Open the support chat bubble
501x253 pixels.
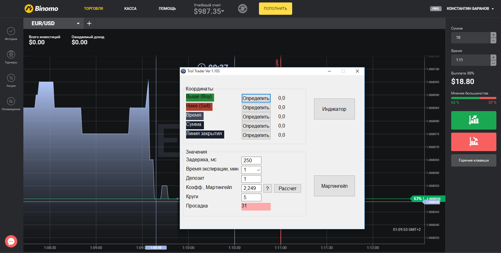[x=11, y=241]
